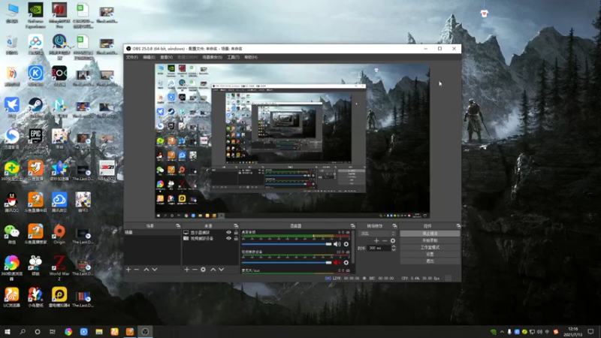Toggle visibility of video capture device source

(x=229, y=238)
